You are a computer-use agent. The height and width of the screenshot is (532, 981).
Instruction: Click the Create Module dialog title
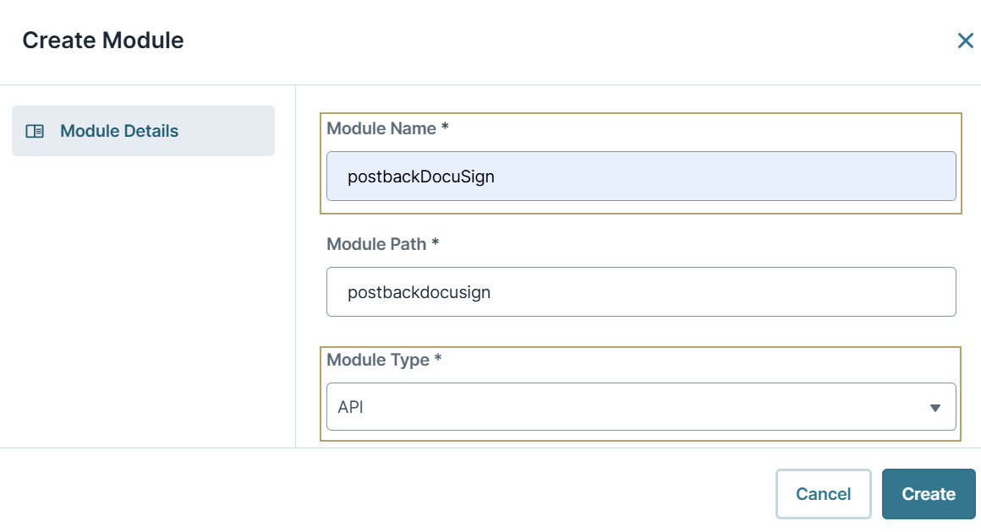pos(103,41)
